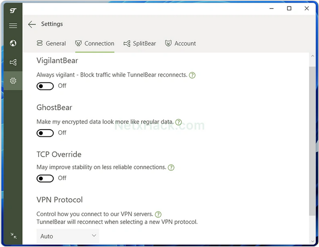
Task: Click the SplitBear sidebar icon
Action: point(13,62)
